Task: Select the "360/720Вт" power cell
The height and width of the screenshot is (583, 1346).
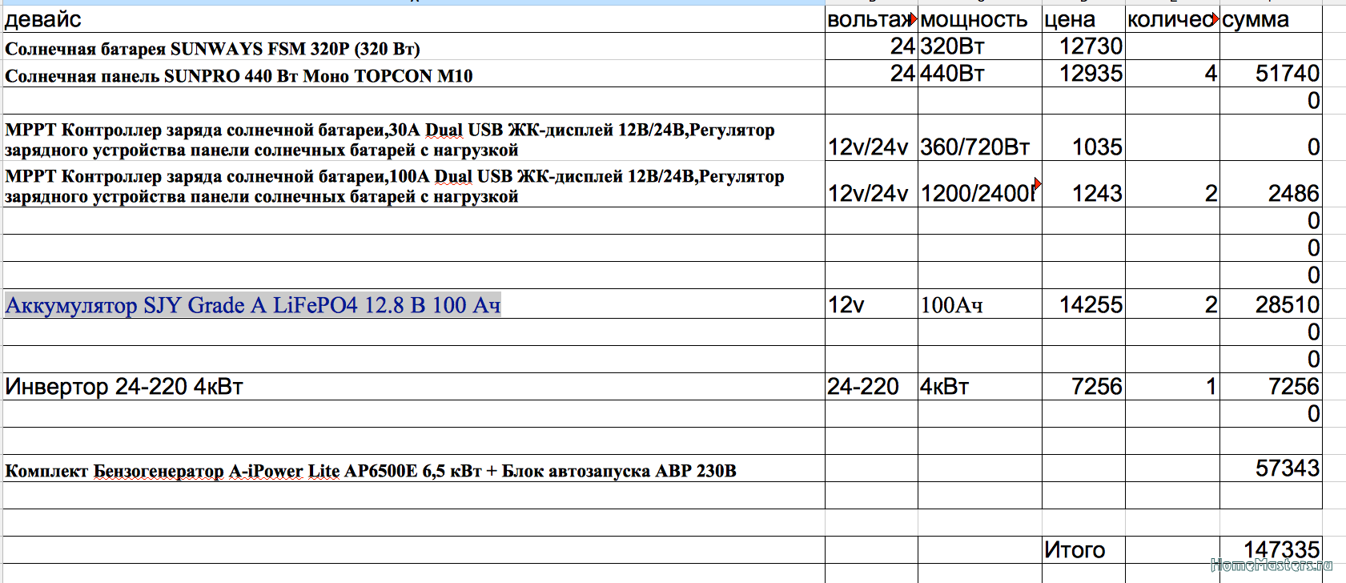Action: pyautogui.click(x=980, y=138)
